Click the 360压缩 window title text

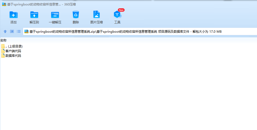[42, 4]
